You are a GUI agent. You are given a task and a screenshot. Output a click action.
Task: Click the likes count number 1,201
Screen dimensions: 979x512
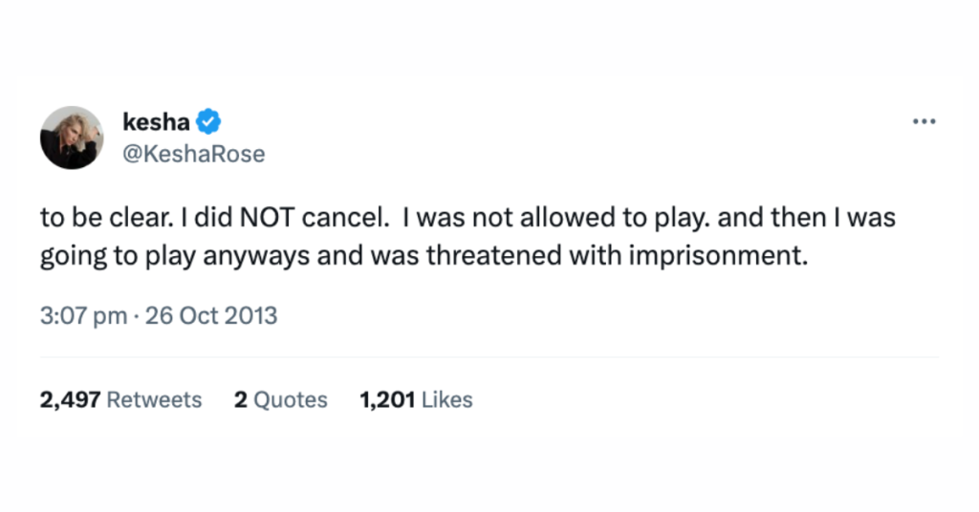(386, 399)
